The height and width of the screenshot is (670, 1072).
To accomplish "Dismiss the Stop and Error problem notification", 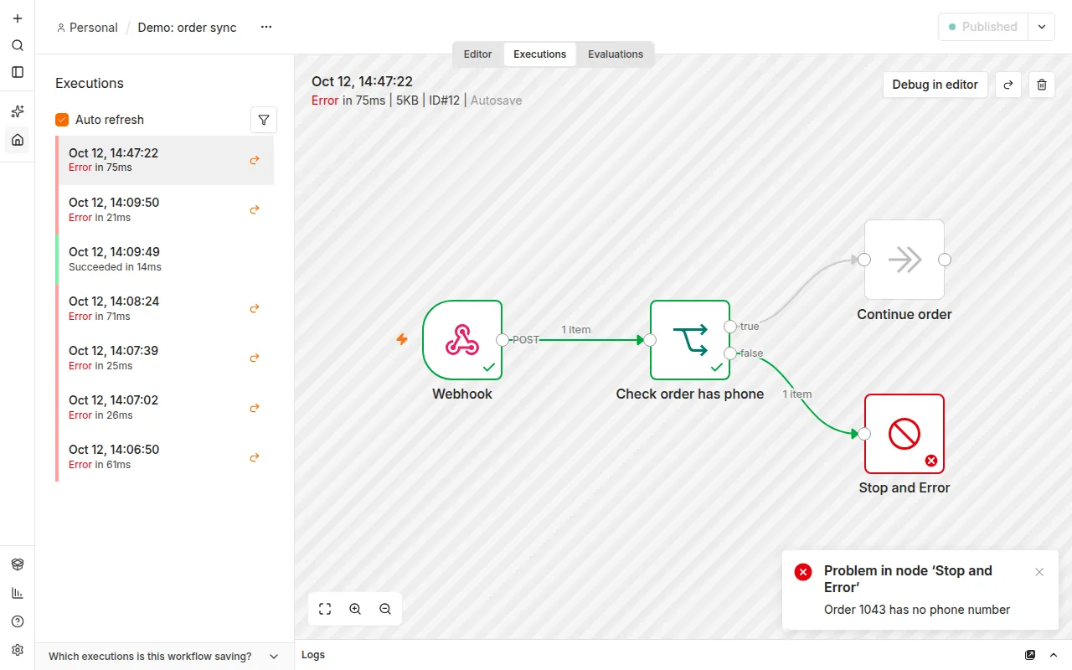I will click(x=1039, y=572).
